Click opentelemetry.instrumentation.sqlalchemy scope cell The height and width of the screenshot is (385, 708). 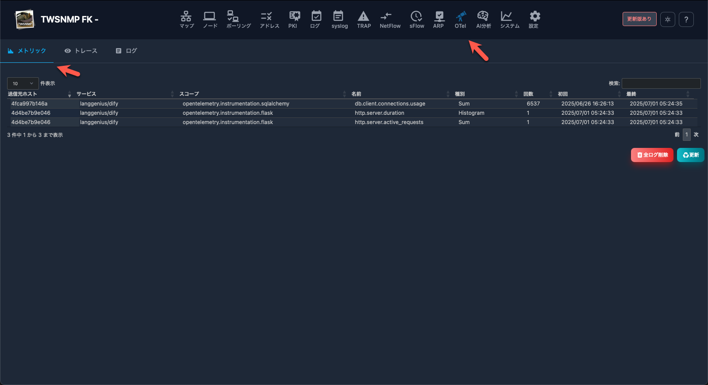coord(236,104)
